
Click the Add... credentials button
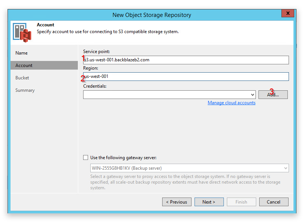(x=273, y=94)
